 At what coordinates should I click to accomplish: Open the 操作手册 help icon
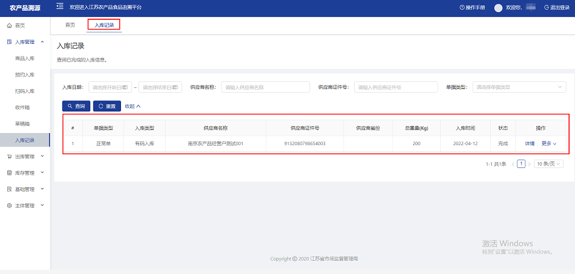462,7
